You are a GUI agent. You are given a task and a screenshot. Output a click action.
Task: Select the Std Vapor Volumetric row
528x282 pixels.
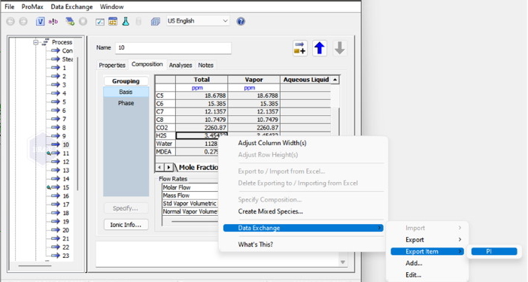pos(190,204)
